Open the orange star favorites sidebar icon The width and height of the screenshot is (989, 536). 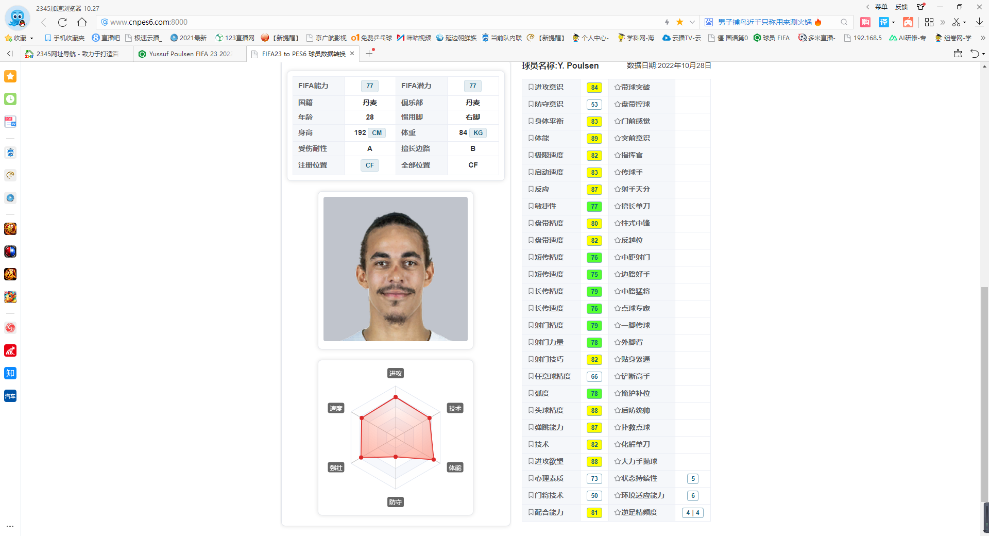tap(10, 76)
